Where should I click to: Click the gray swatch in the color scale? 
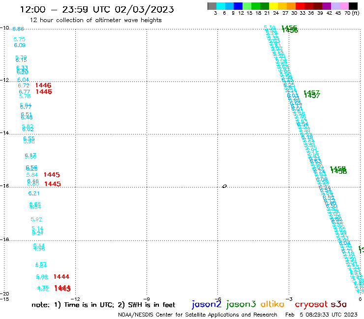click(212, 6)
